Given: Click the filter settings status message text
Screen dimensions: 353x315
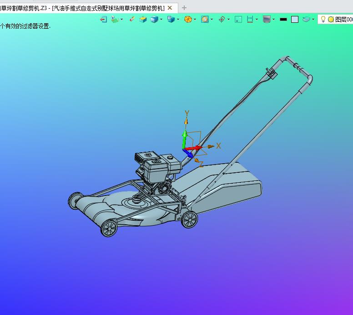Looking at the screenshot, I should click(25, 26).
